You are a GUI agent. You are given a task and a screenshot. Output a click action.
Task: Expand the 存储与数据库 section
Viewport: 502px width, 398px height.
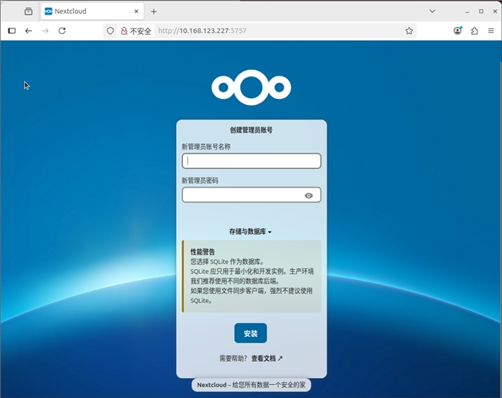click(250, 231)
